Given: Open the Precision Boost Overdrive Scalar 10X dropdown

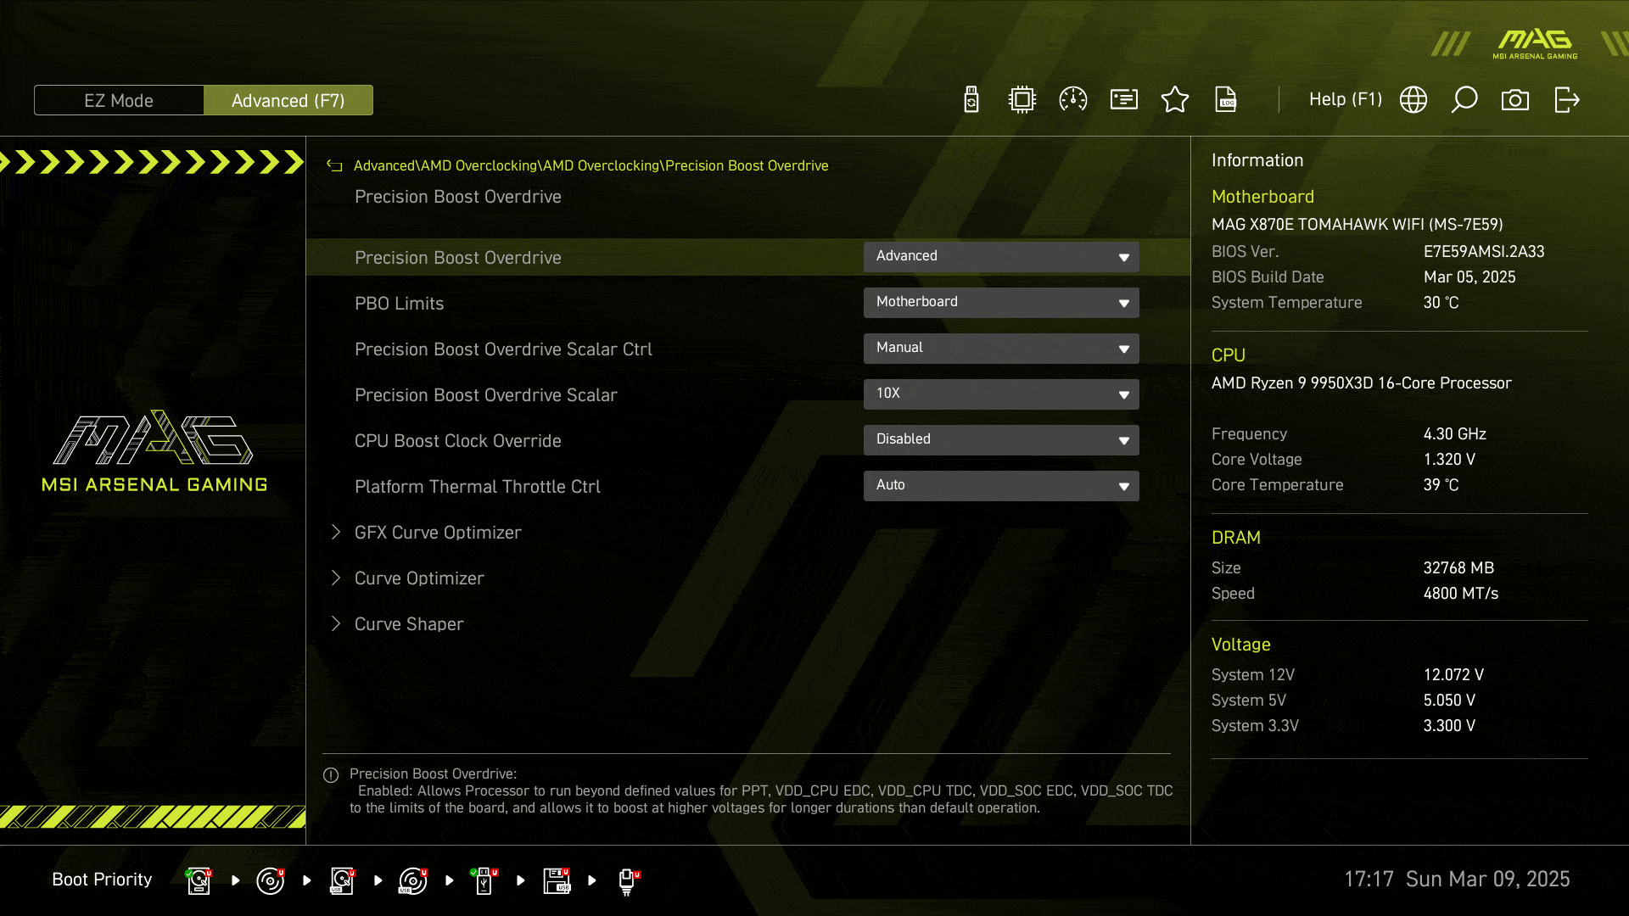Looking at the screenshot, I should click(x=1001, y=394).
